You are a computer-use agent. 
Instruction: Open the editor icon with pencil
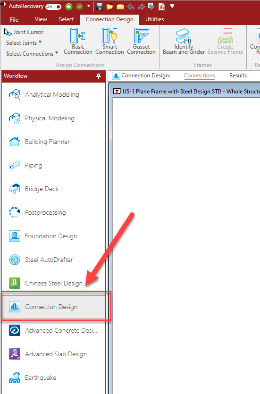(151, 7)
